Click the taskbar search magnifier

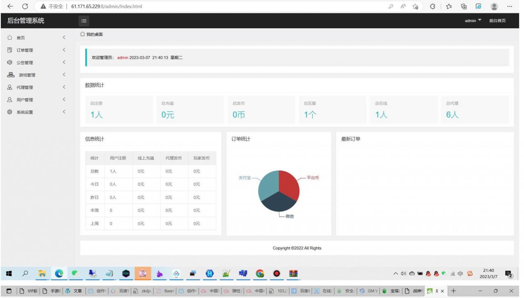click(x=25, y=274)
